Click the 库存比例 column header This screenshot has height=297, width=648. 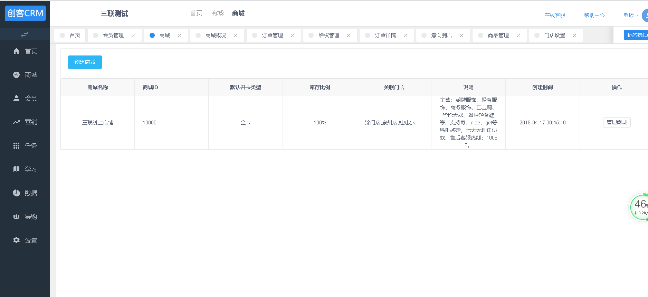pos(320,88)
